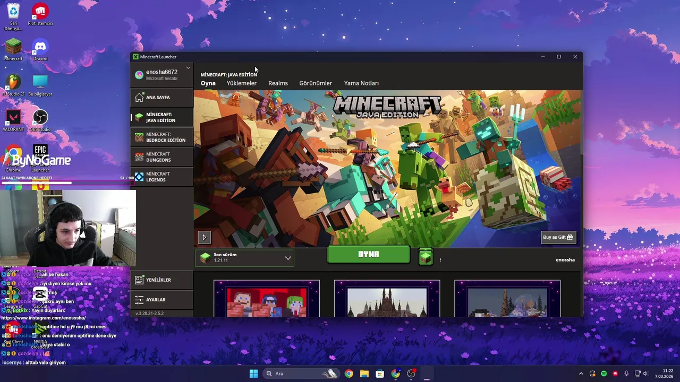Click the Buy as Gift button
Screen dimensions: 680x382
tap(558, 237)
